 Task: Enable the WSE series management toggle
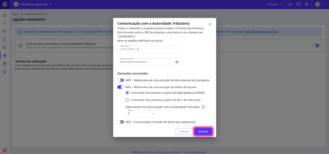pos(121,122)
